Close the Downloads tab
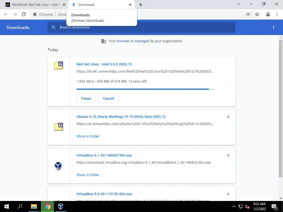283x212 pixels. [x=130, y=5]
